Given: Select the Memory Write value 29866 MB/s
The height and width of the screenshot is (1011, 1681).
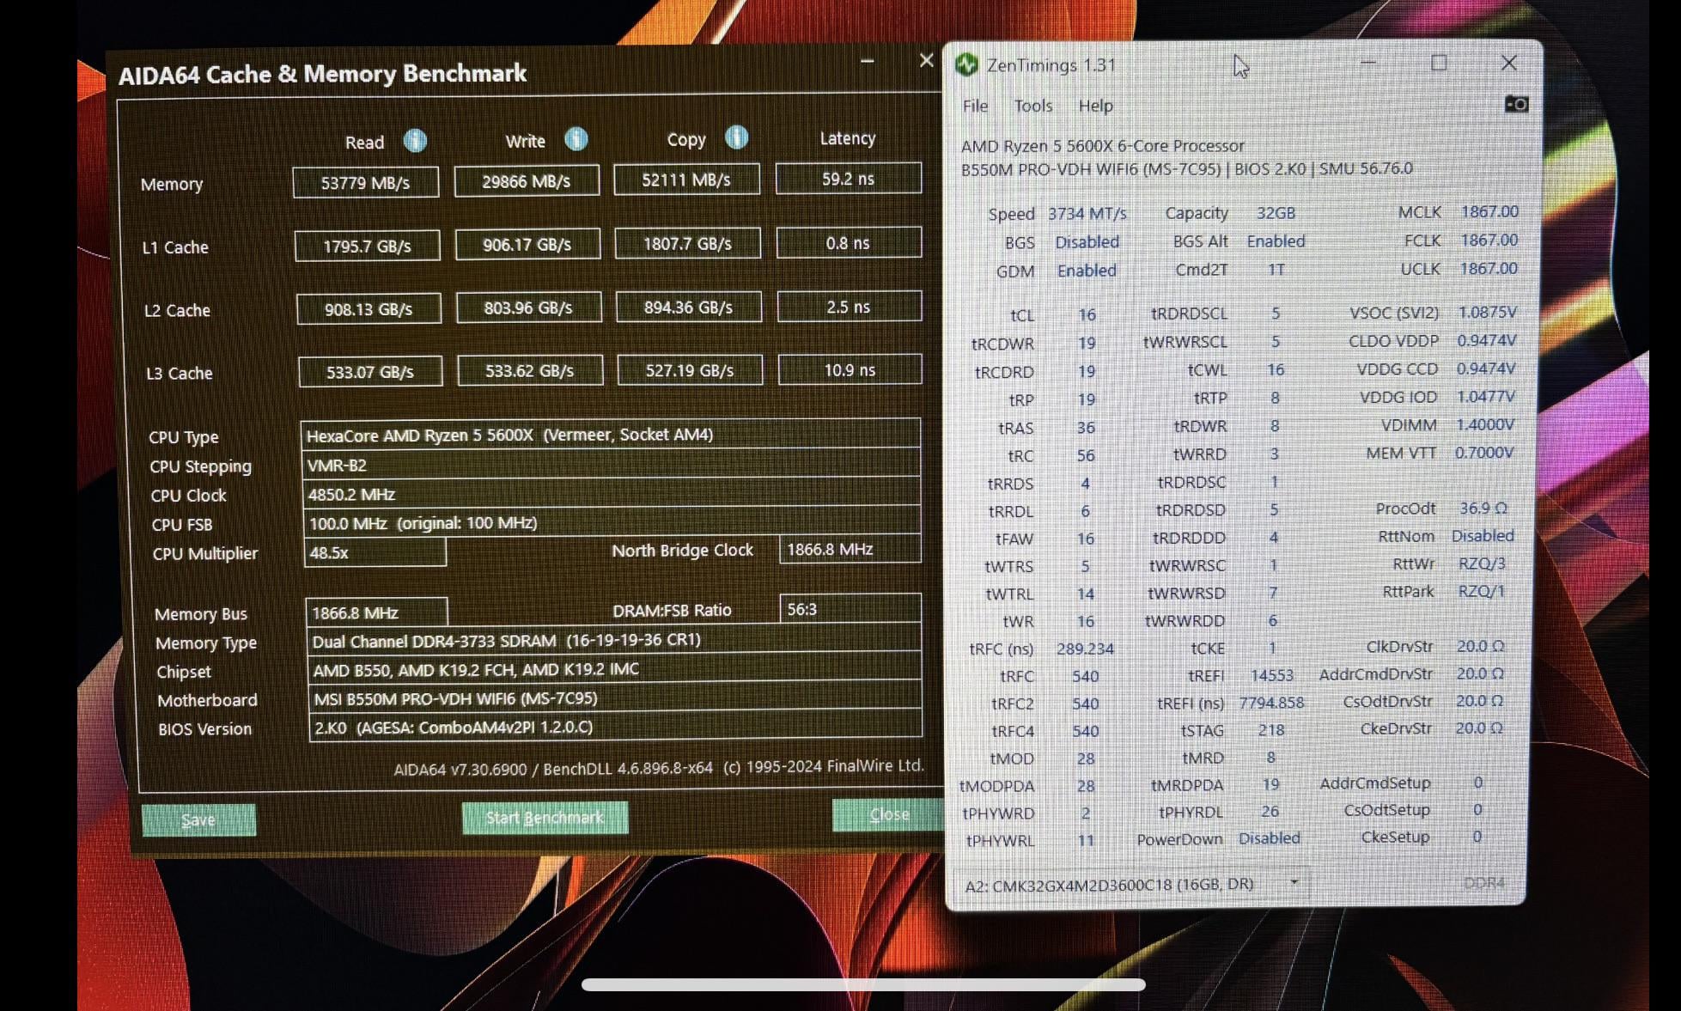Looking at the screenshot, I should coord(527,181).
